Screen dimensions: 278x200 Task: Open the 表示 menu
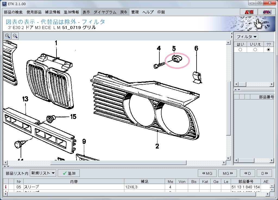click(86, 12)
